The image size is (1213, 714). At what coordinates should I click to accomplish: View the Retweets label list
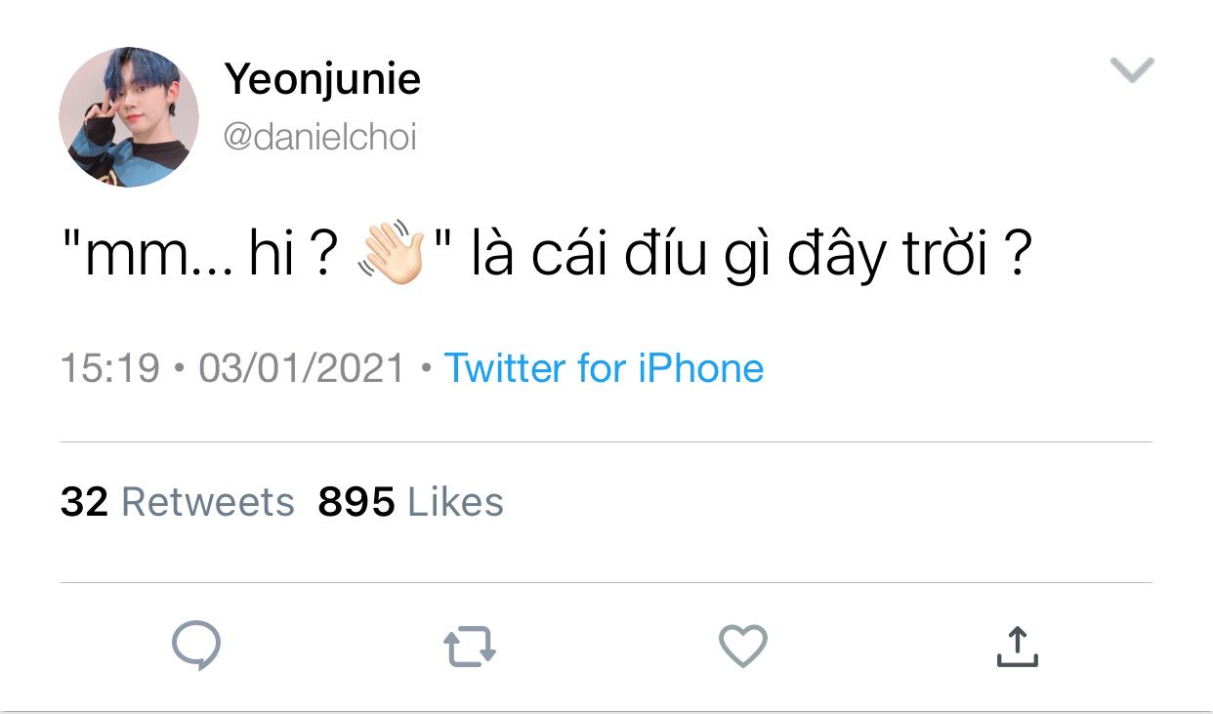(x=208, y=502)
